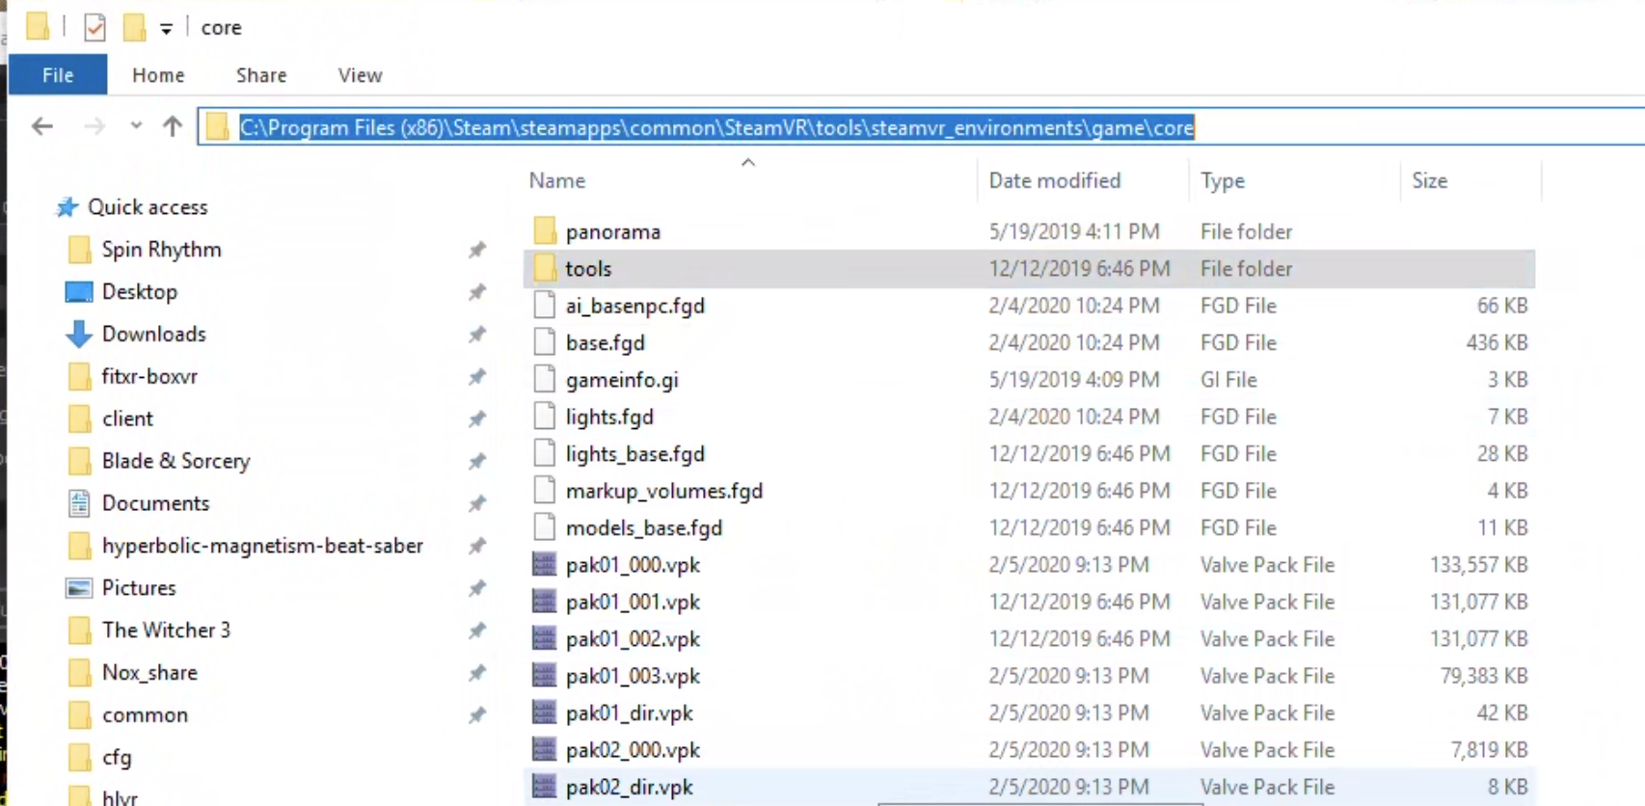
Task: Click the pak01_001.vpk file icon
Action: click(545, 602)
